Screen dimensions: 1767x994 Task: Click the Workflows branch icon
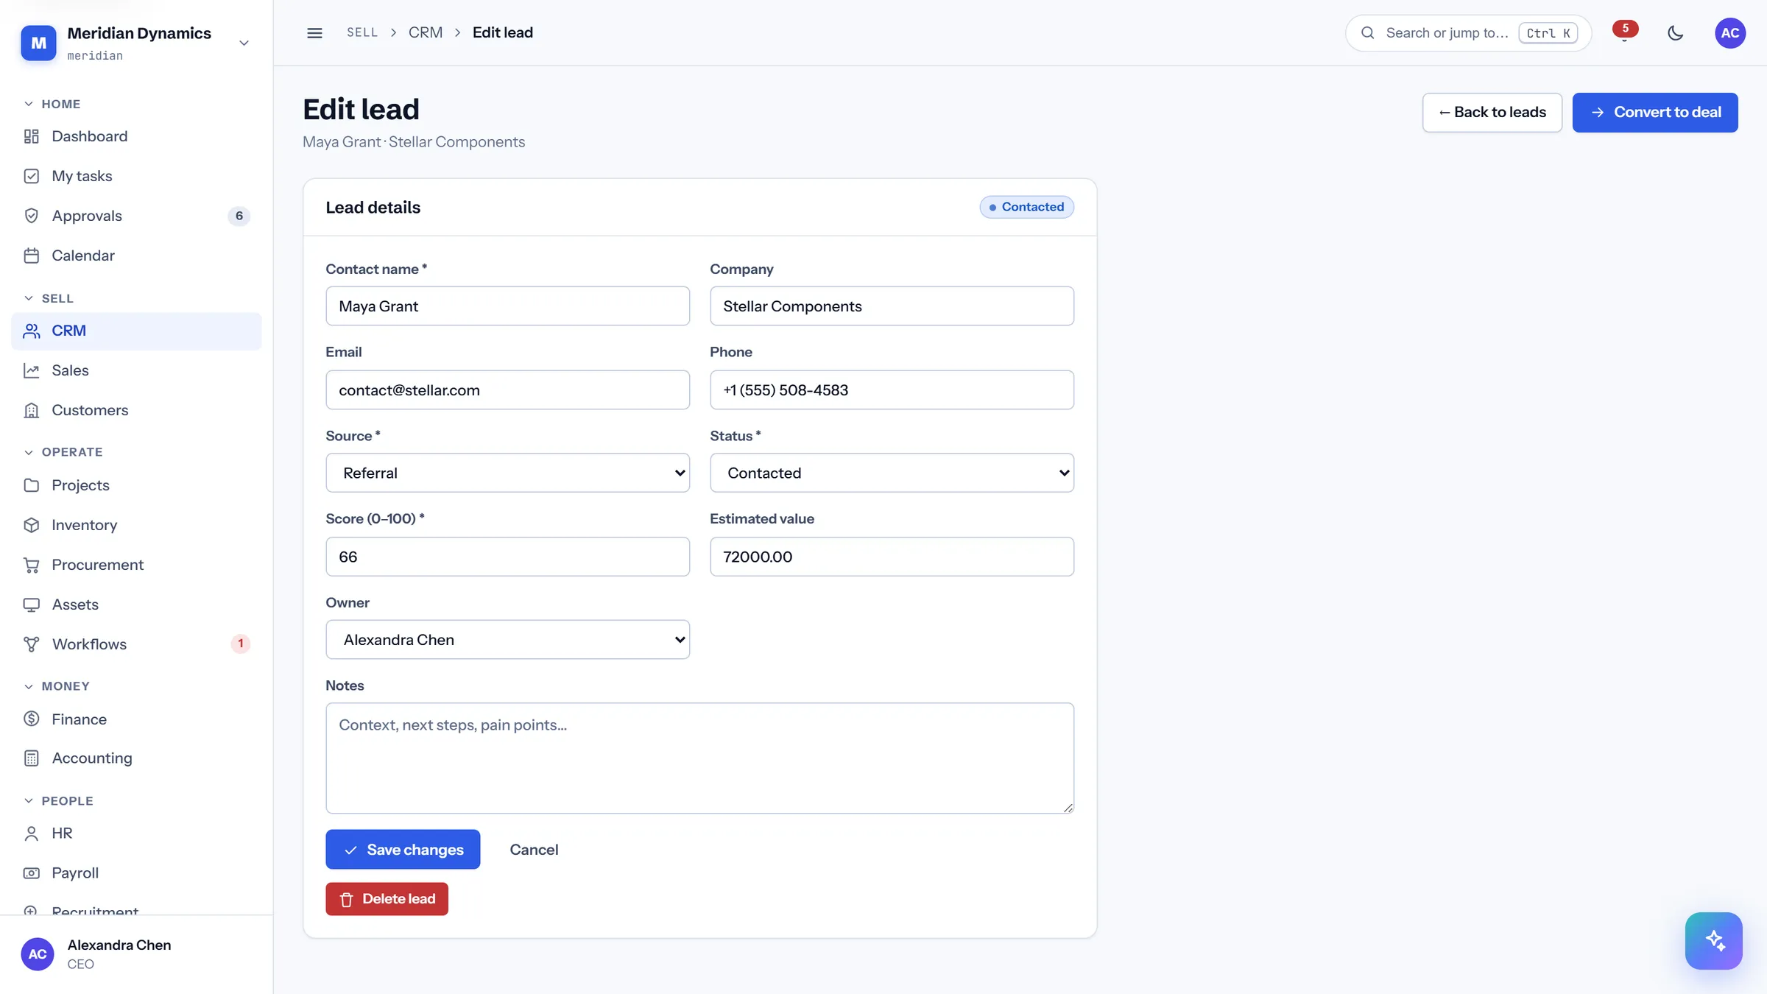(x=31, y=644)
